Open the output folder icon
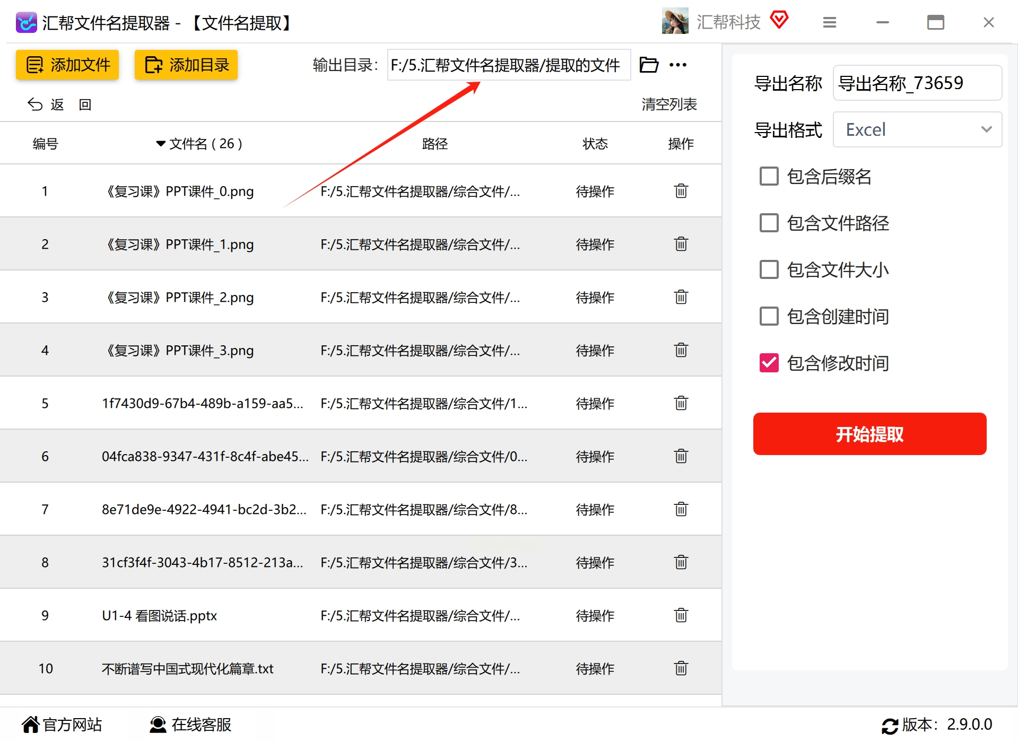1018x742 pixels. [649, 65]
